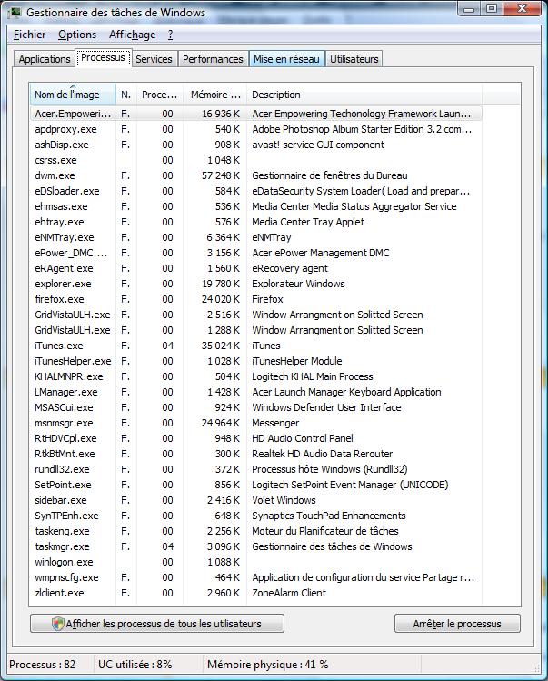The width and height of the screenshot is (548, 681).
Task: Select the Processus tab
Action: point(103,58)
